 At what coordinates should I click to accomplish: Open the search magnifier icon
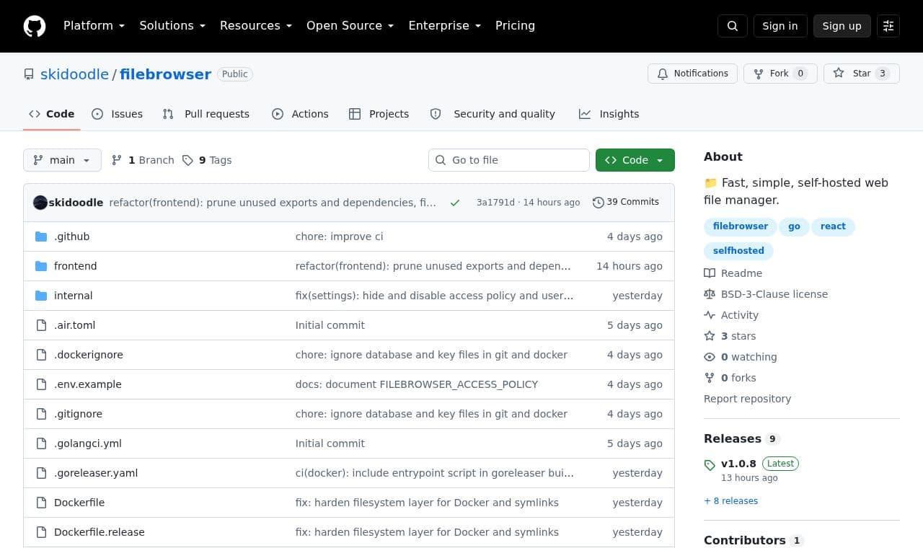(x=733, y=26)
